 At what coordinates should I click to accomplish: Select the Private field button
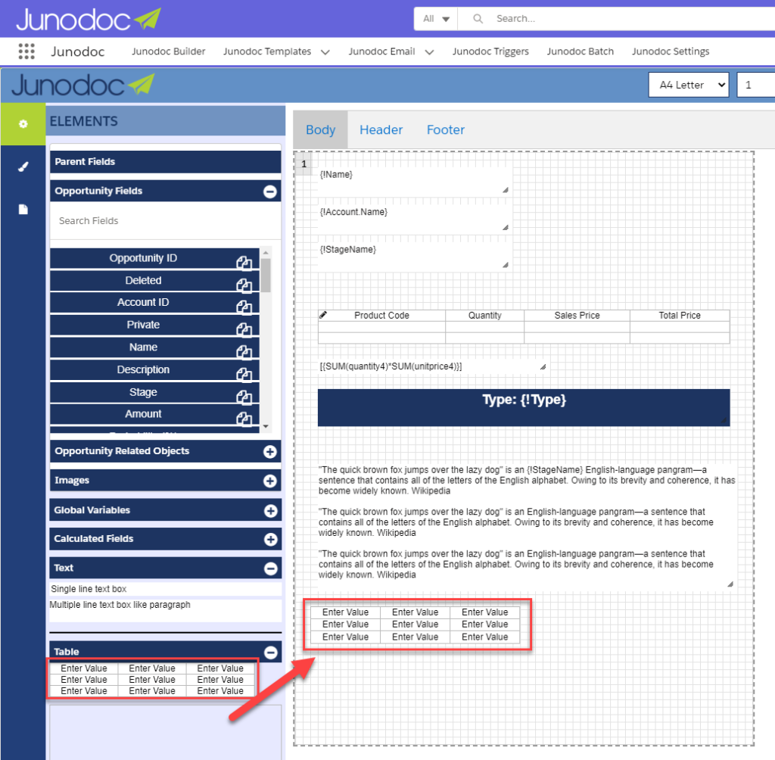click(x=154, y=325)
